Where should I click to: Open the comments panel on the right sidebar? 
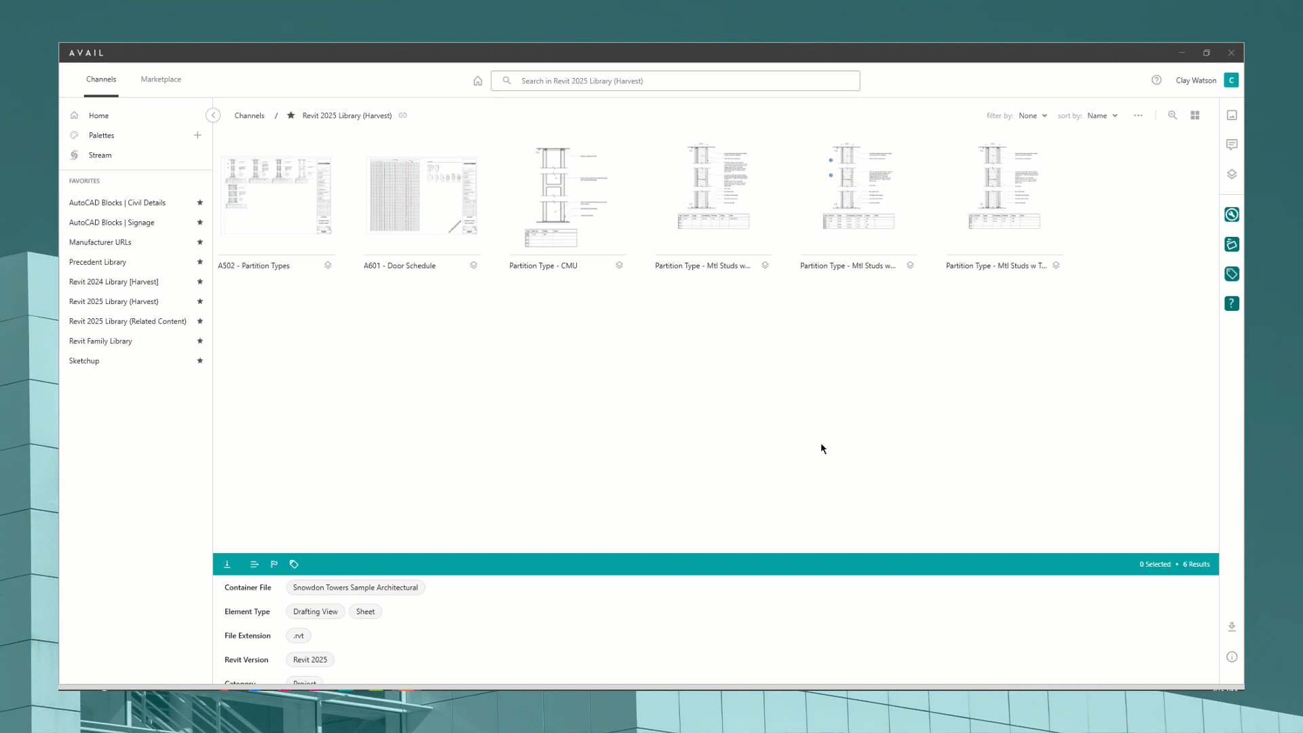click(1232, 144)
